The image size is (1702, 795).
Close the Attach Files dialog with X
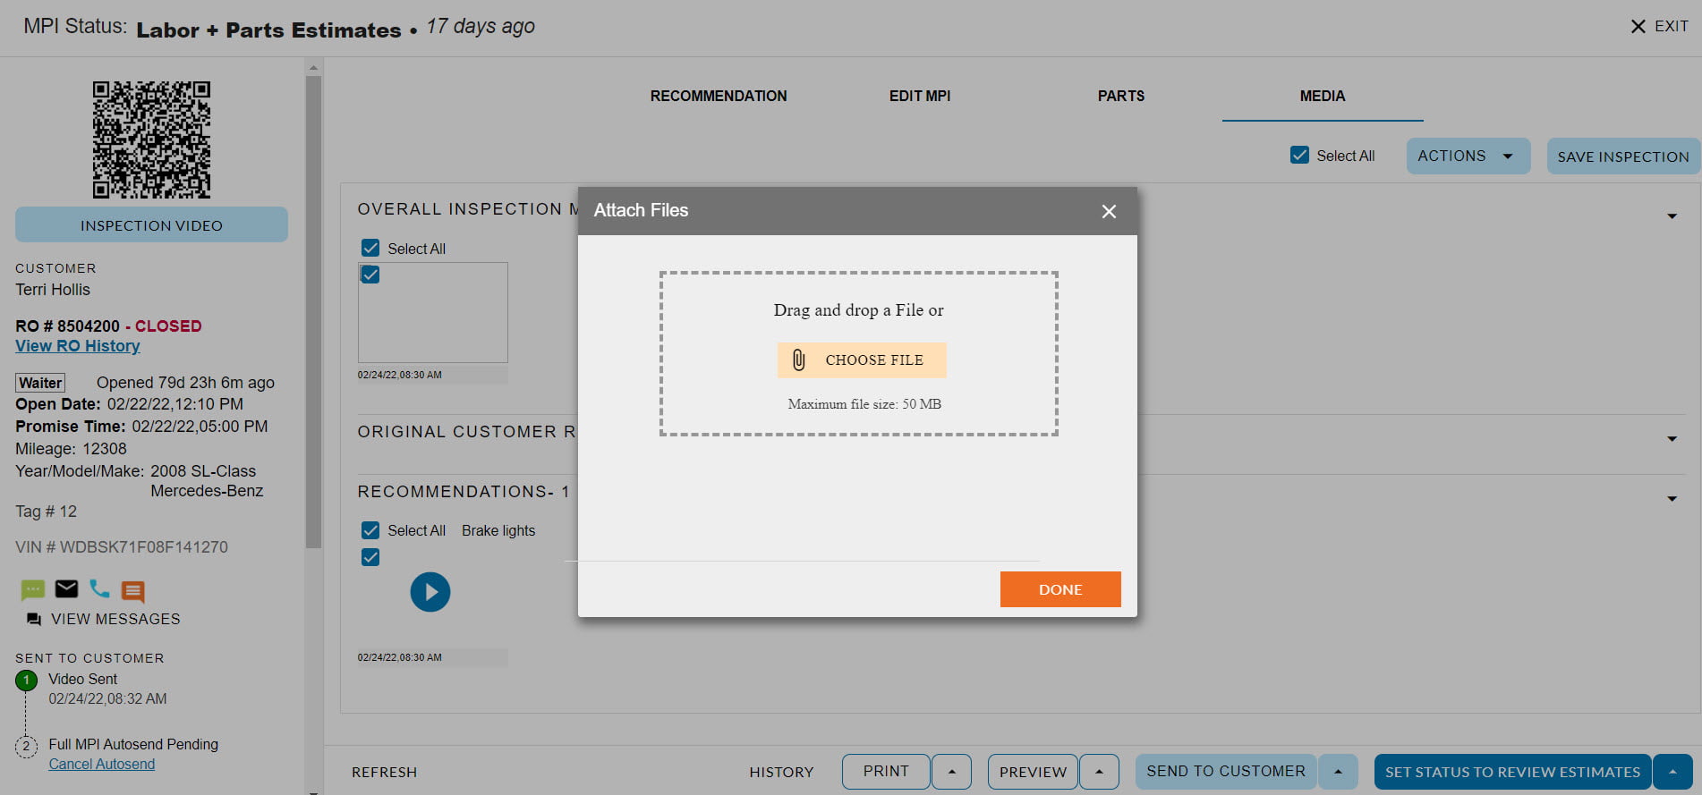coord(1109,211)
